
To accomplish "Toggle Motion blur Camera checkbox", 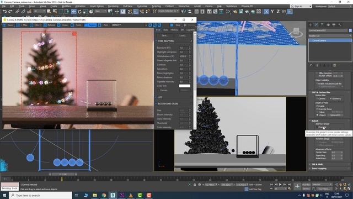I will click(317, 98).
